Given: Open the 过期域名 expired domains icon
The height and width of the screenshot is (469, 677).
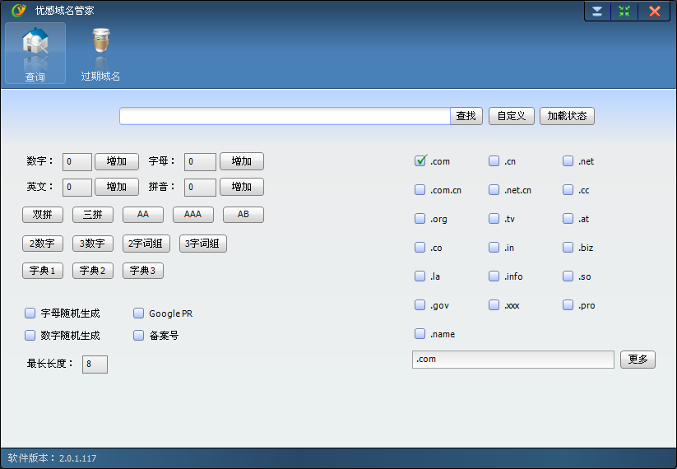Looking at the screenshot, I should (x=100, y=53).
